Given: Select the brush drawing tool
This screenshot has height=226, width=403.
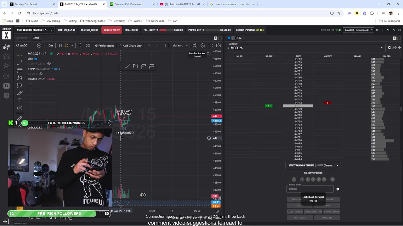Looking at the screenshot, I should click(x=20, y=93).
